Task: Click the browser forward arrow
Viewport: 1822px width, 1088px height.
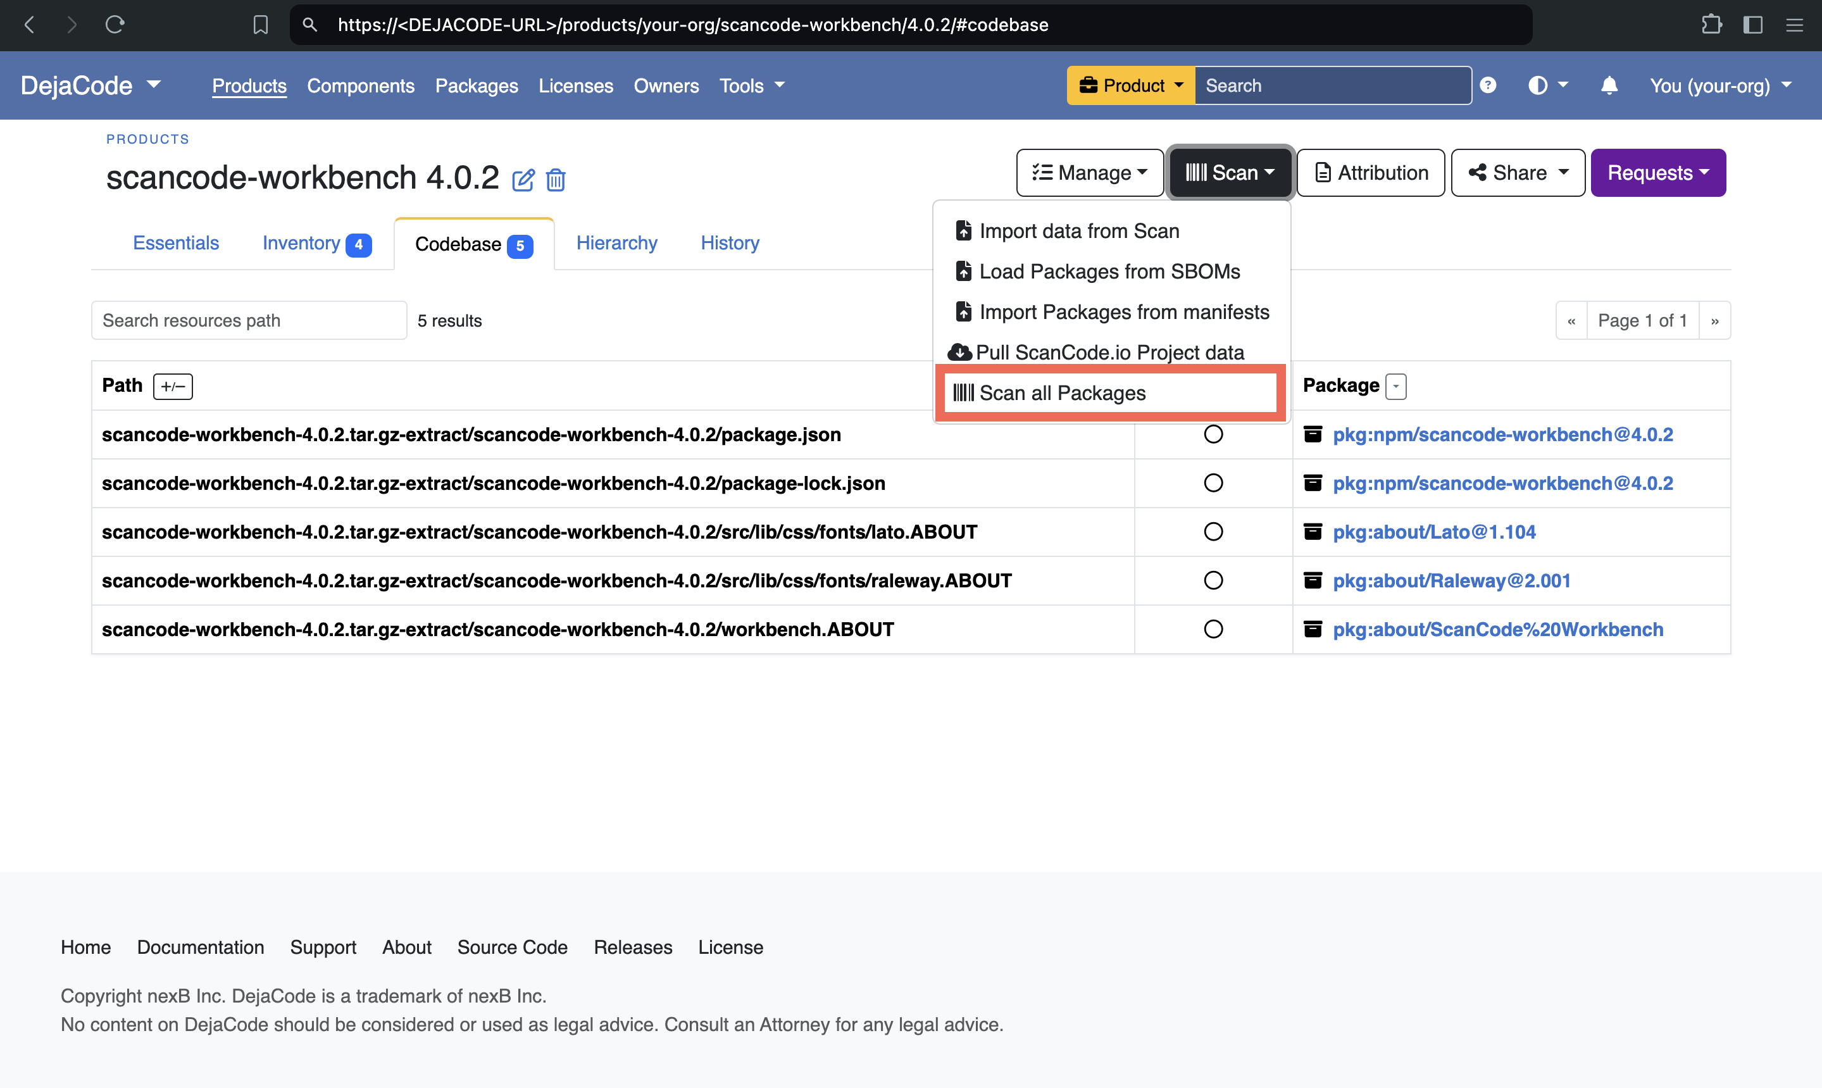Action: [72, 25]
